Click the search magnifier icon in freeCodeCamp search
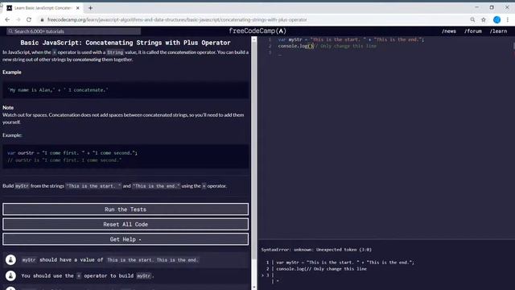Image resolution: width=515 pixels, height=290 pixels. [x=10, y=31]
